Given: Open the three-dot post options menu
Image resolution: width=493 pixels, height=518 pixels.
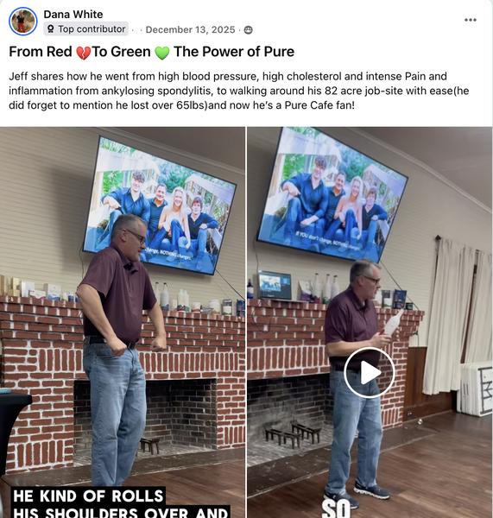Looking at the screenshot, I should (x=471, y=20).
